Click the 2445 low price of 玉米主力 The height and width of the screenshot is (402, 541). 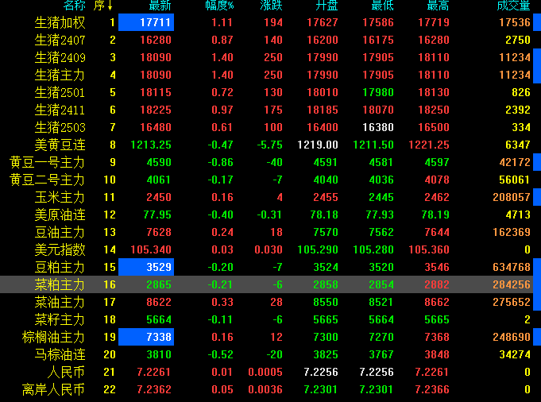coord(381,197)
